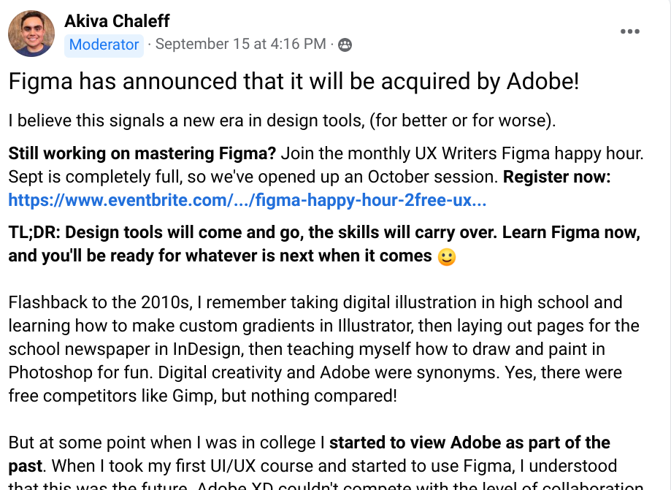
Task: Visit Akiva Chaleff's profile via author name
Action: [x=117, y=21]
